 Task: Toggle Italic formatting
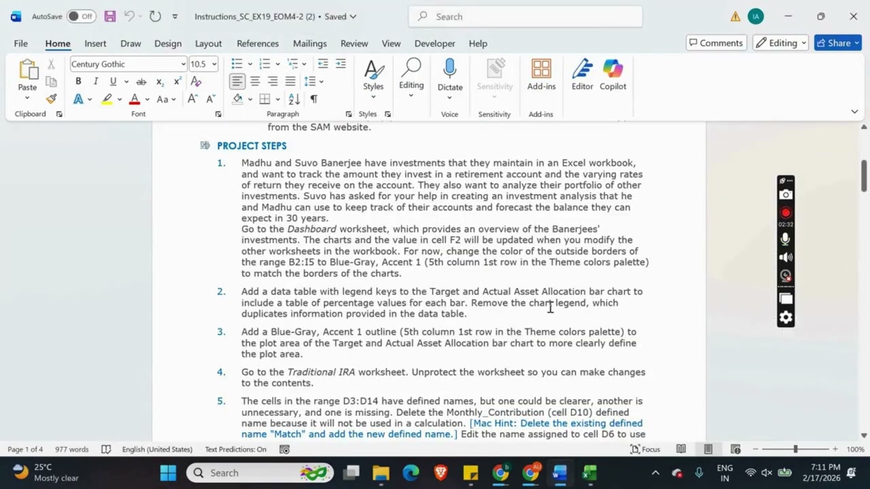[x=95, y=81]
